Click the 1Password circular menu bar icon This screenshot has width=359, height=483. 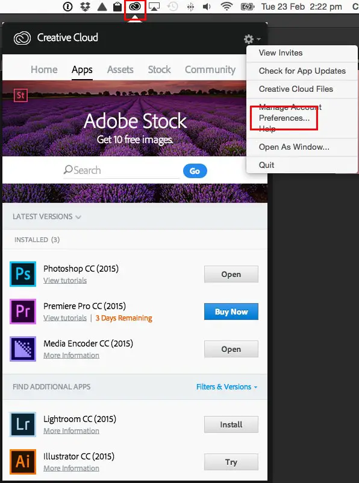67,7
